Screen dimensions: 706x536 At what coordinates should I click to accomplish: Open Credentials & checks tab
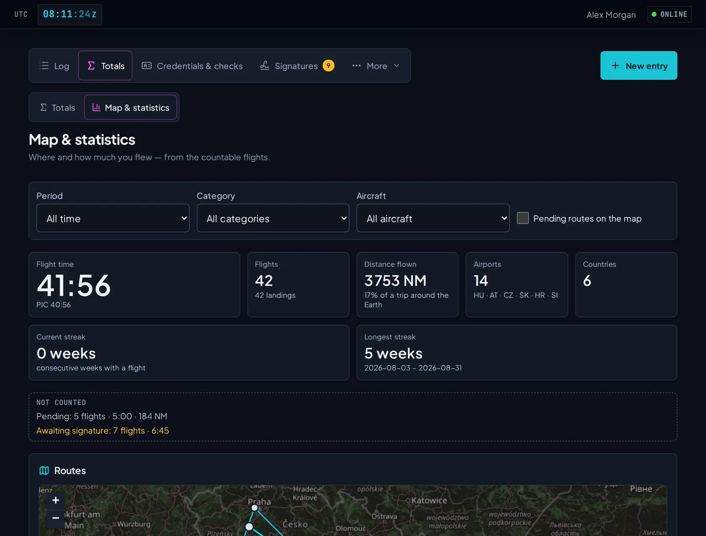point(192,66)
